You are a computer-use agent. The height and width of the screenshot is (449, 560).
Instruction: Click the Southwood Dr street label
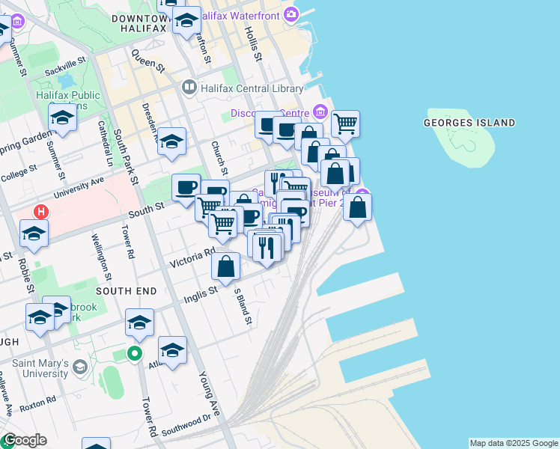(186, 426)
